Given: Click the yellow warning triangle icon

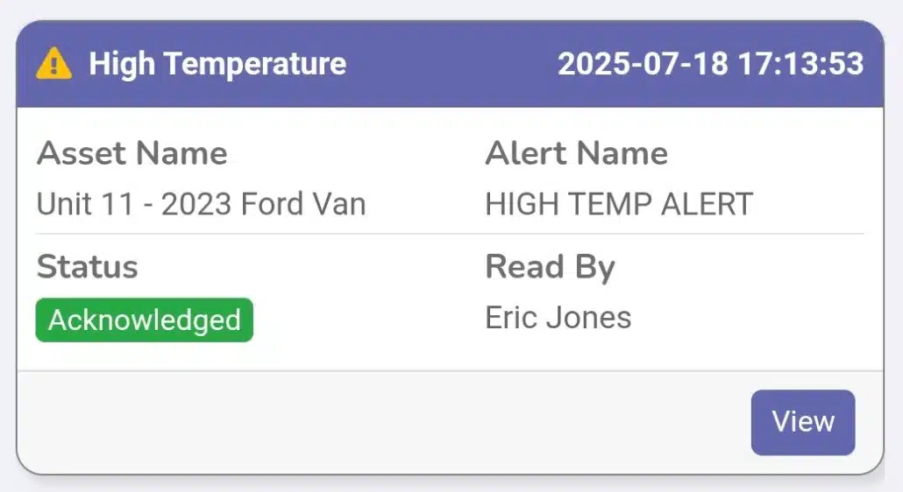Looking at the screenshot, I should pos(54,64).
